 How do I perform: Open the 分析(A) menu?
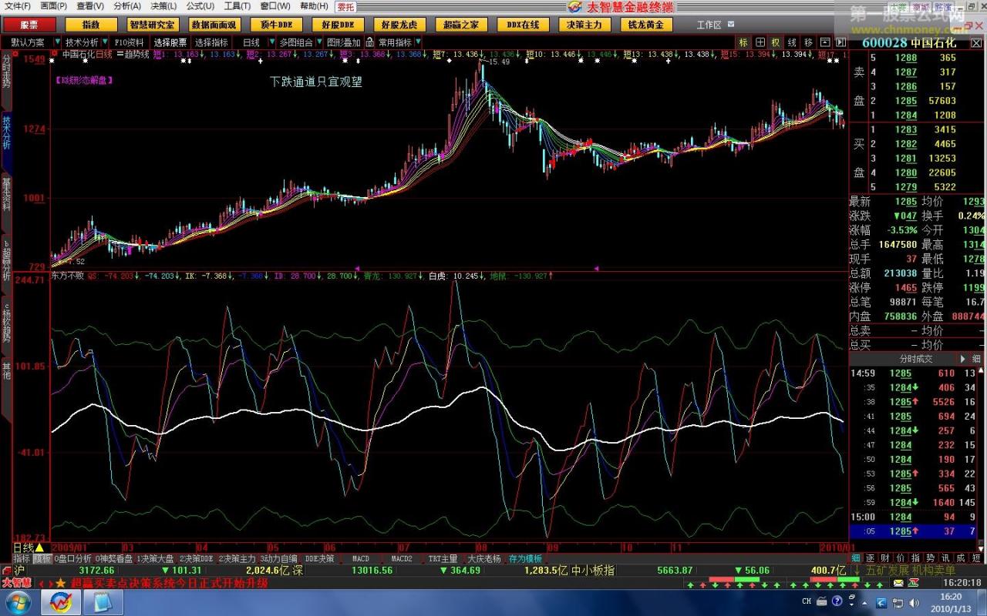click(127, 6)
